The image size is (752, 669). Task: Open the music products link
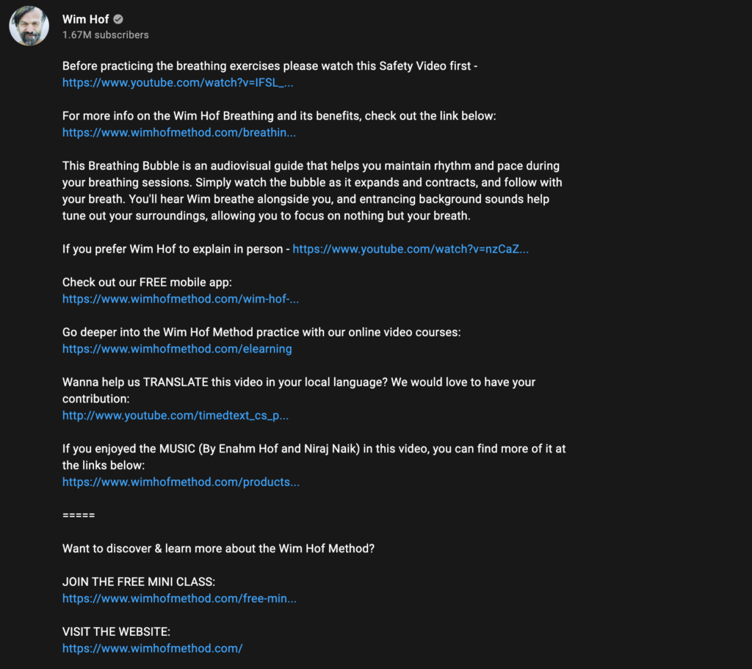pyautogui.click(x=181, y=482)
